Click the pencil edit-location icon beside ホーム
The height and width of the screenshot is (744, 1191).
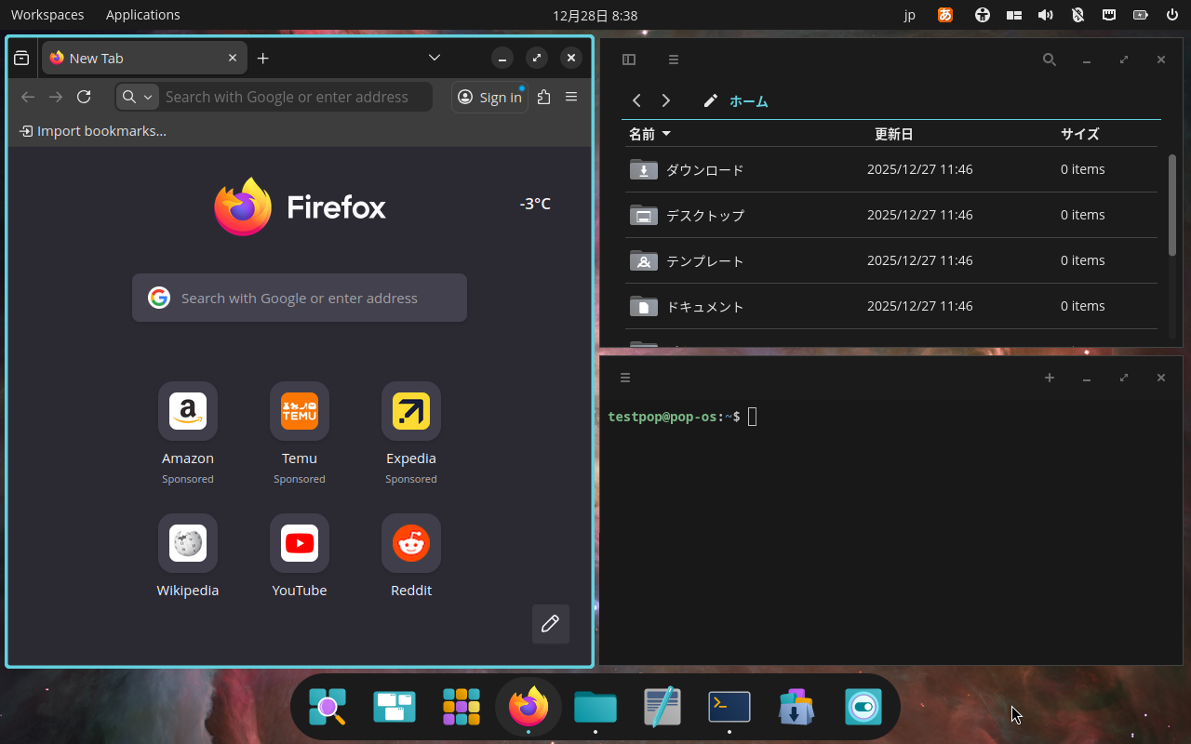click(x=711, y=101)
